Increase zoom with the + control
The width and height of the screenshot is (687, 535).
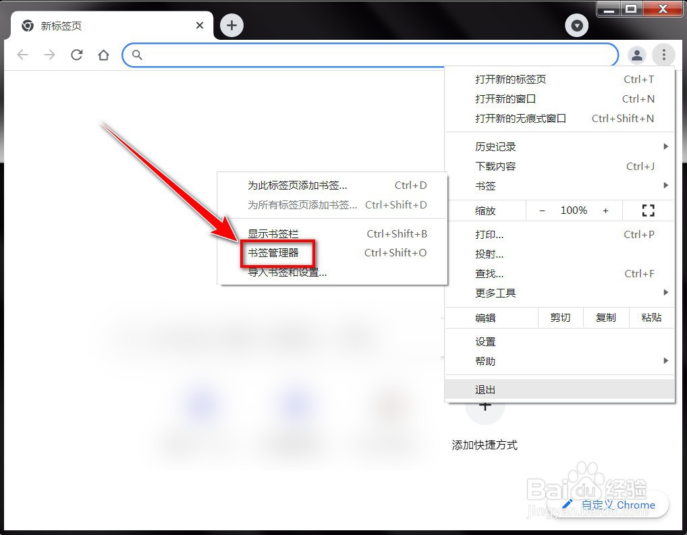(x=605, y=210)
